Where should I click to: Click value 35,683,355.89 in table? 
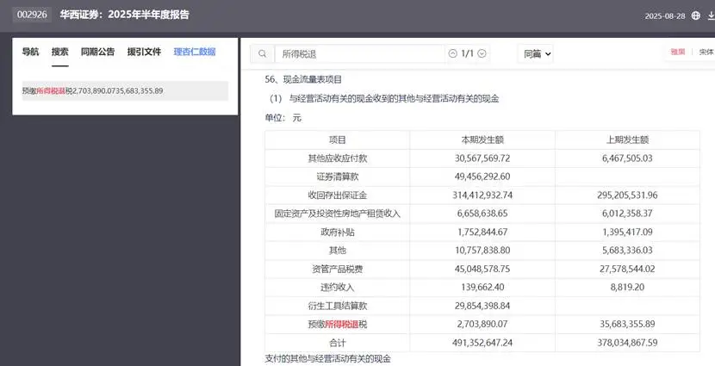(x=627, y=324)
